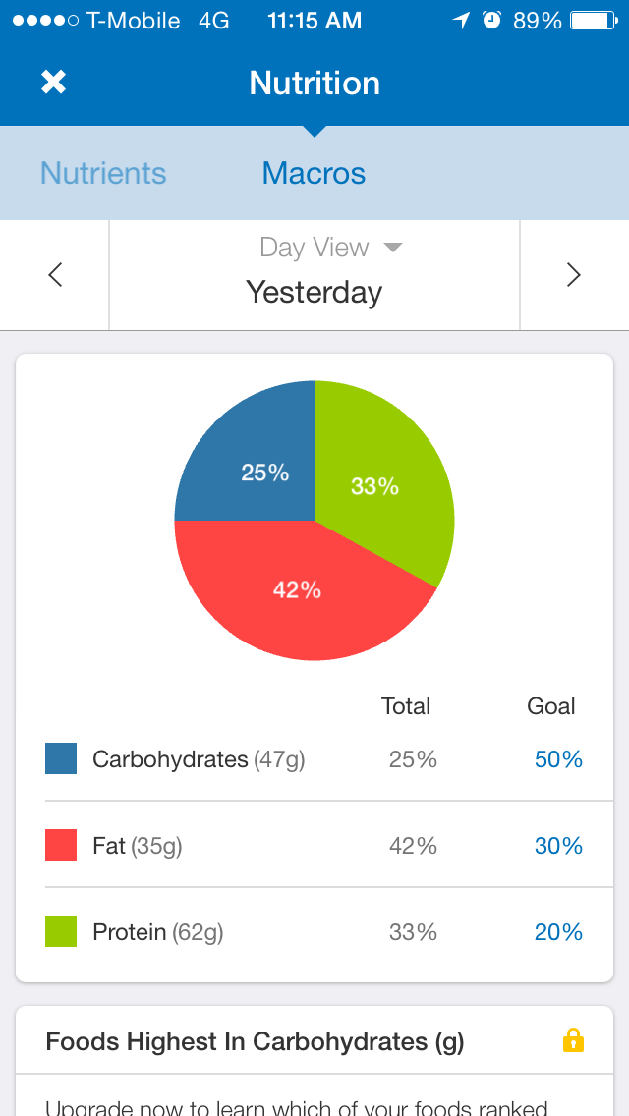Screen dimensions: 629x1116
Task: Select the Macros tab
Action: coord(314,174)
